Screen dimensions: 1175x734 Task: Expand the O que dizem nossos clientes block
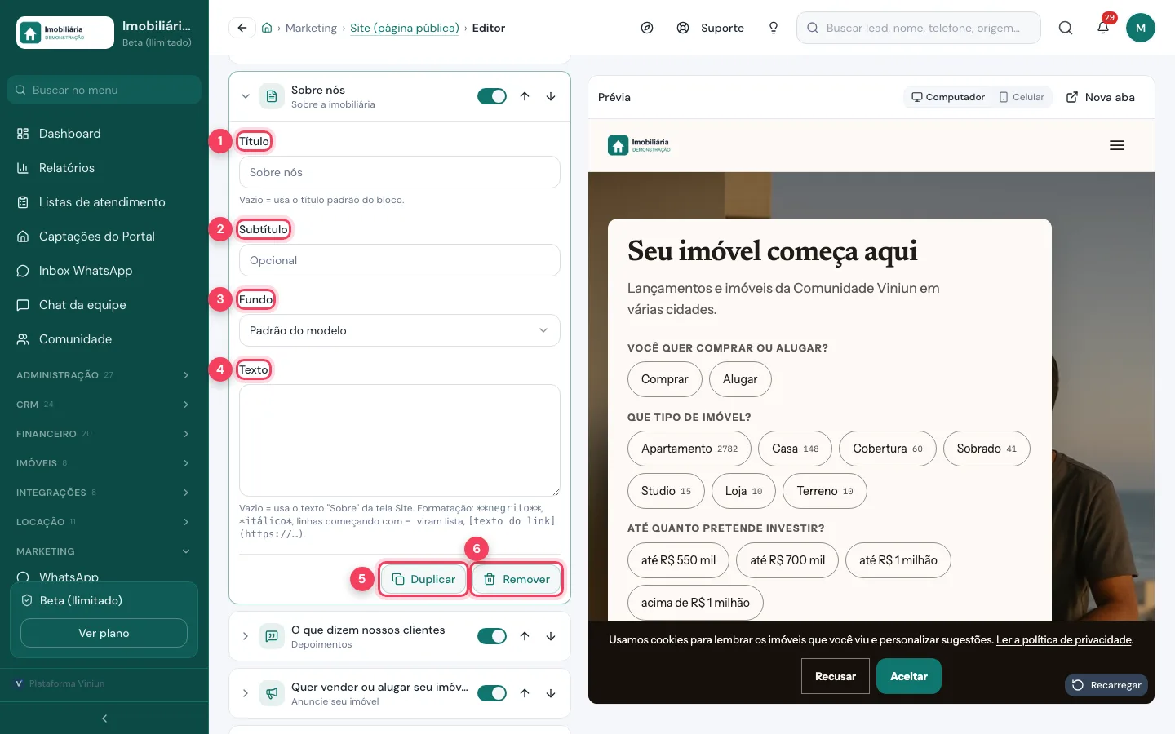pos(246,636)
